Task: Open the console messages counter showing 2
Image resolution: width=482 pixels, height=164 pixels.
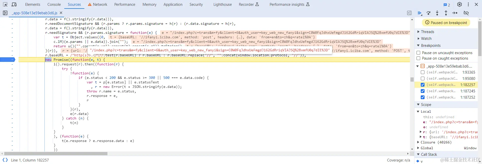Action: (x=447, y=5)
